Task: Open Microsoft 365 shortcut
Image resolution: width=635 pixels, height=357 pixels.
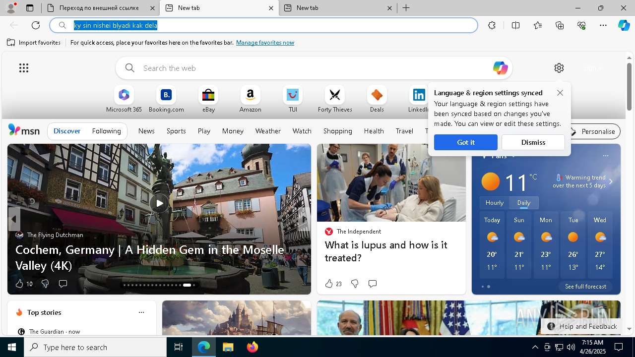Action: coord(124,100)
